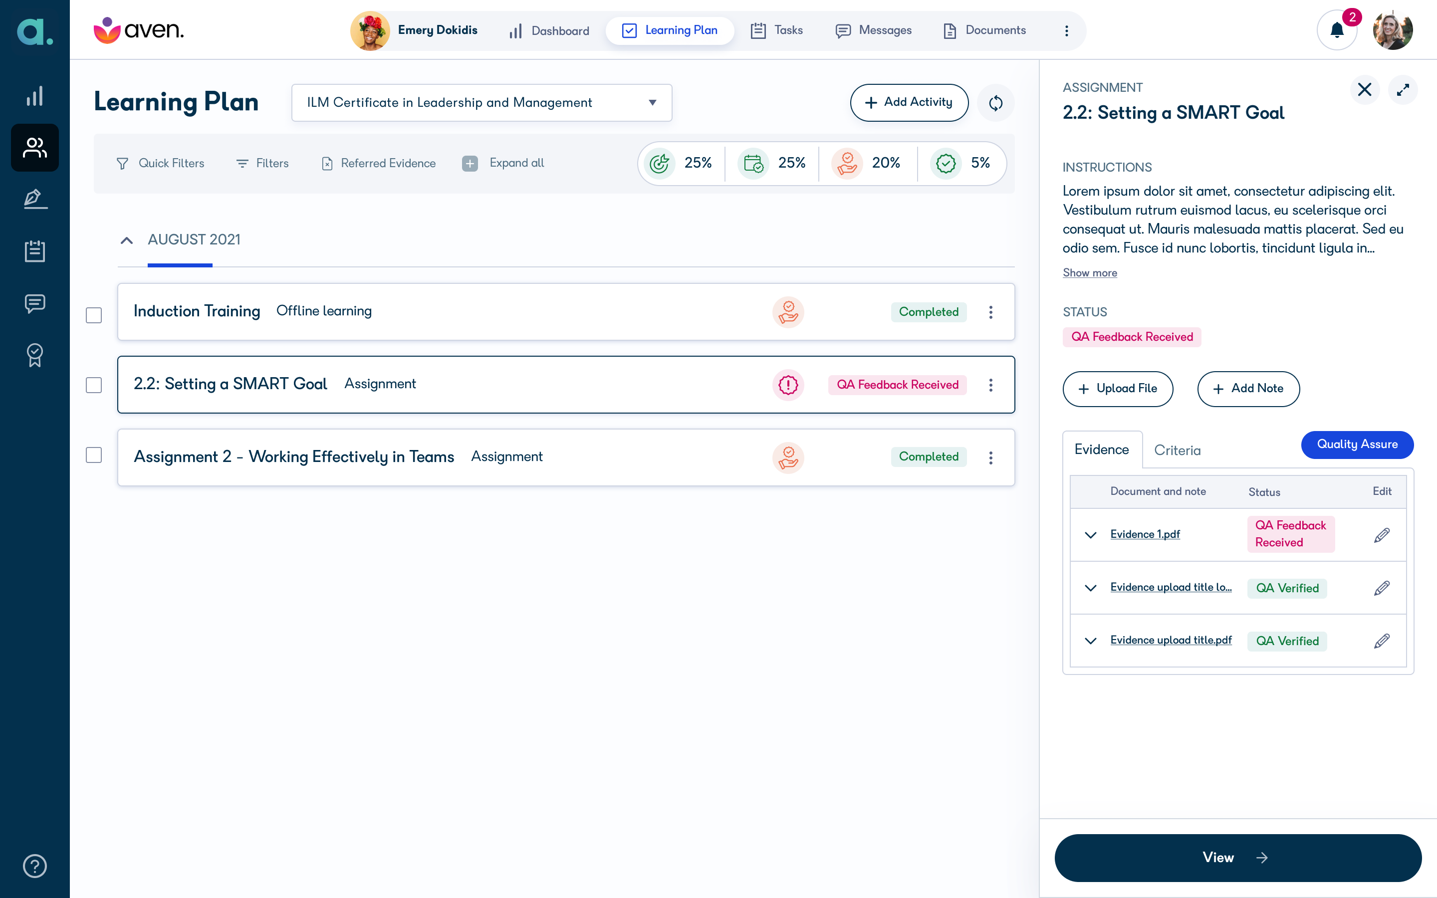The image size is (1437, 898).
Task: Go to the Tasks tab
Action: tap(777, 30)
